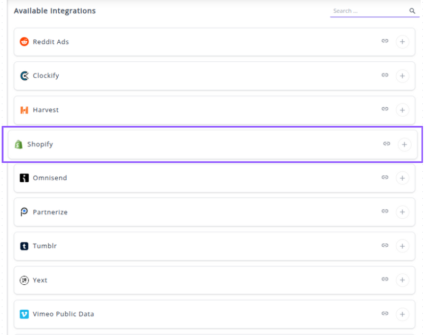Focus the integrations Search field
The image size is (426, 335).
[368, 11]
